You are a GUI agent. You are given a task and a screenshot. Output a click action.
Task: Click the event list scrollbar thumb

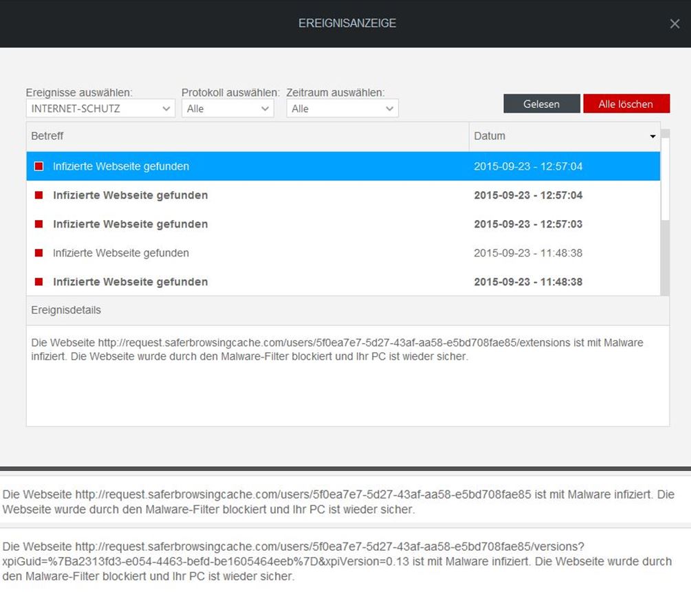click(x=665, y=179)
